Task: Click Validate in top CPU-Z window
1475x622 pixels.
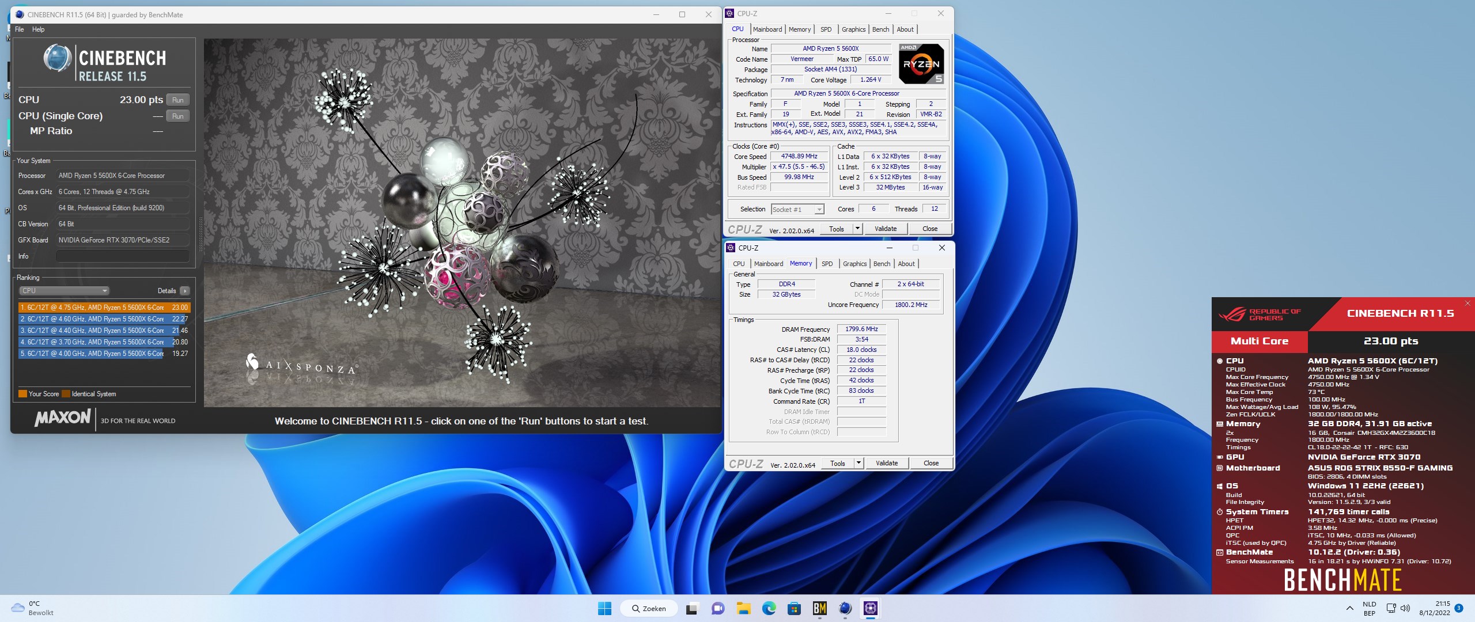Action: pos(886,229)
